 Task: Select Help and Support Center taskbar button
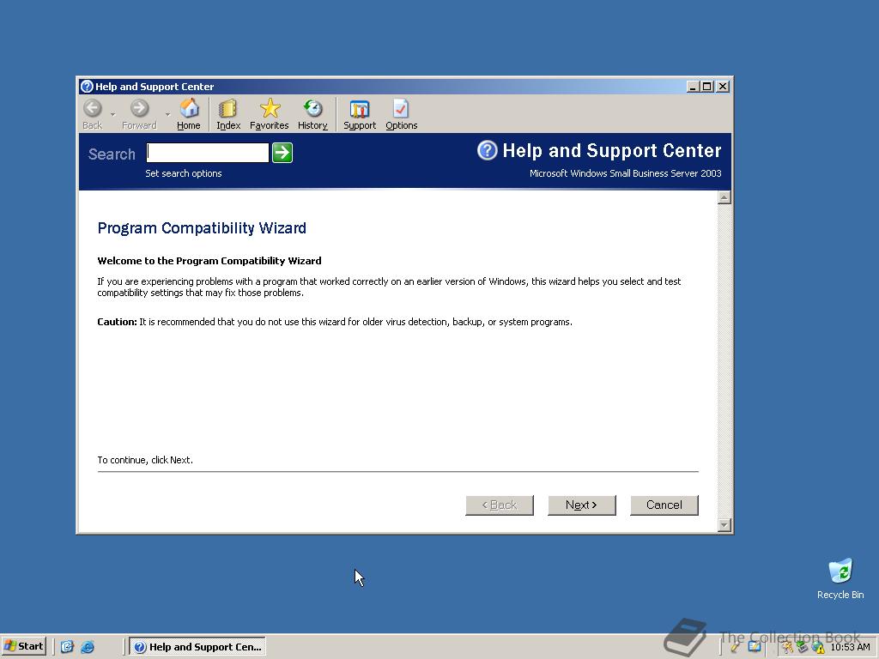click(197, 647)
